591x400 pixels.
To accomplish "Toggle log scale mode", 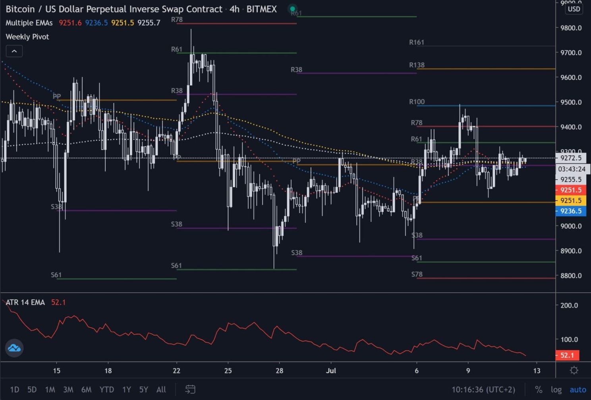I will tap(556, 390).
